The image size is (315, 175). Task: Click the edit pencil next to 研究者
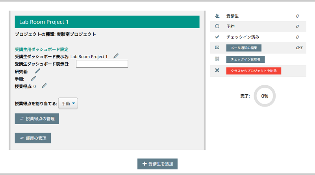point(37,71)
